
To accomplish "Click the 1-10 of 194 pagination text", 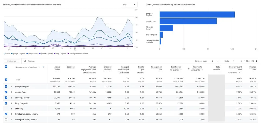I will point(249,61).
